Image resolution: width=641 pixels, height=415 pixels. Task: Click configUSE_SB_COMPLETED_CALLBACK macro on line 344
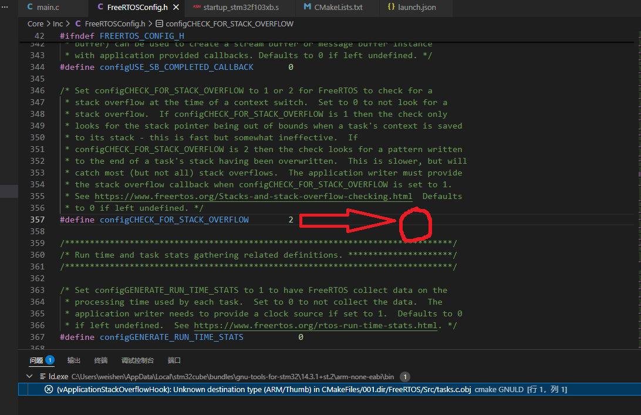point(177,67)
